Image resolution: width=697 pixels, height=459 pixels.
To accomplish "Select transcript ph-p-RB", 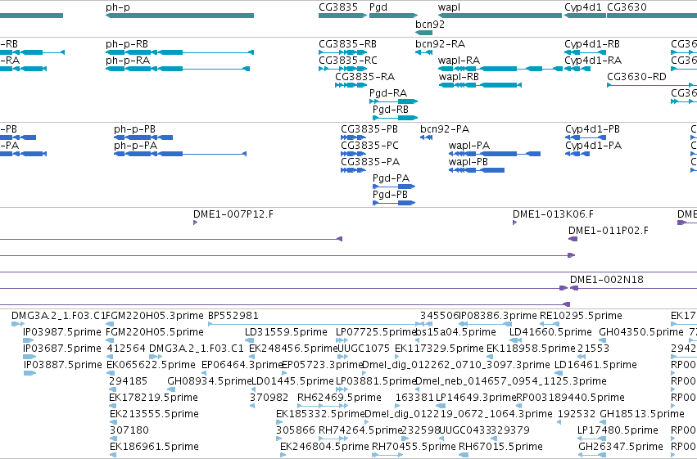I will (179, 52).
